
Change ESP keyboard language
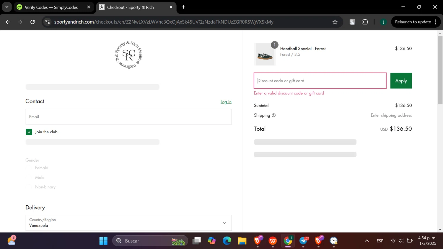pos(380,241)
